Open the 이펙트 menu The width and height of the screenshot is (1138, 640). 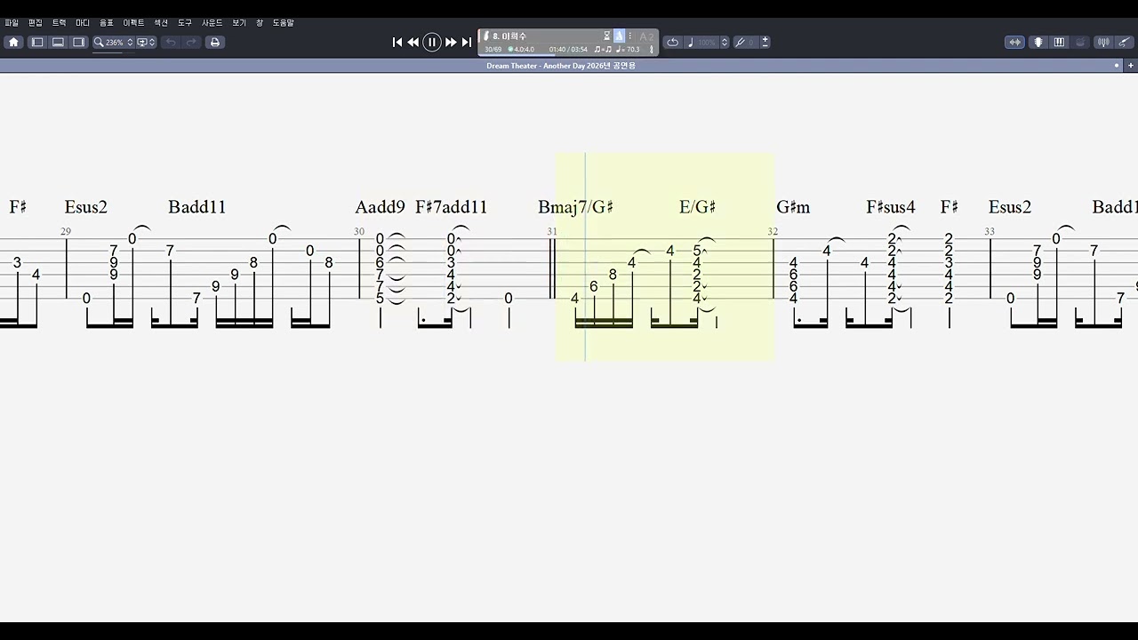133,22
